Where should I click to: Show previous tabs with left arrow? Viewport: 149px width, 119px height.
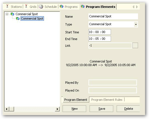click(134, 7)
